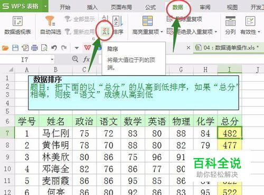This screenshot has width=264, height=195.
Task: Click the name cell 马仁刚
Action: click(55, 133)
